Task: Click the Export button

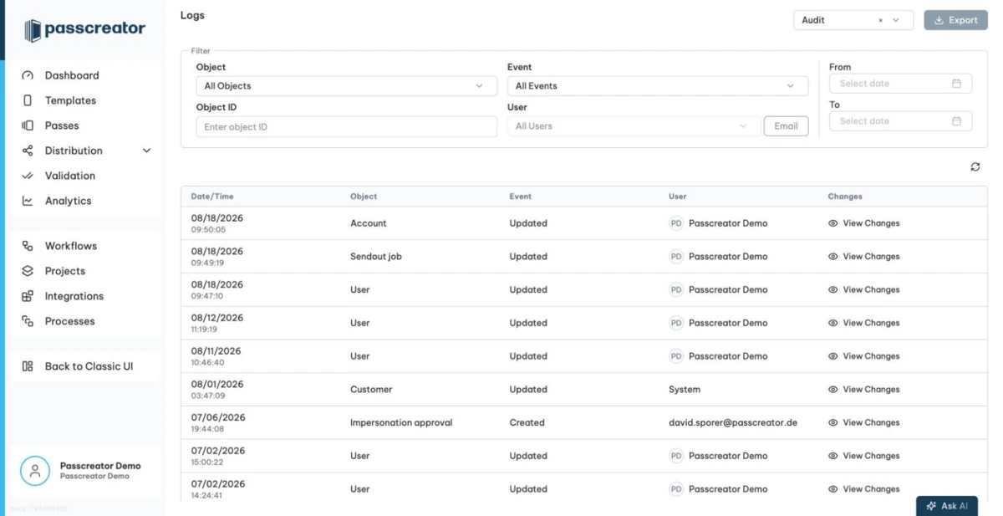Action: (955, 20)
